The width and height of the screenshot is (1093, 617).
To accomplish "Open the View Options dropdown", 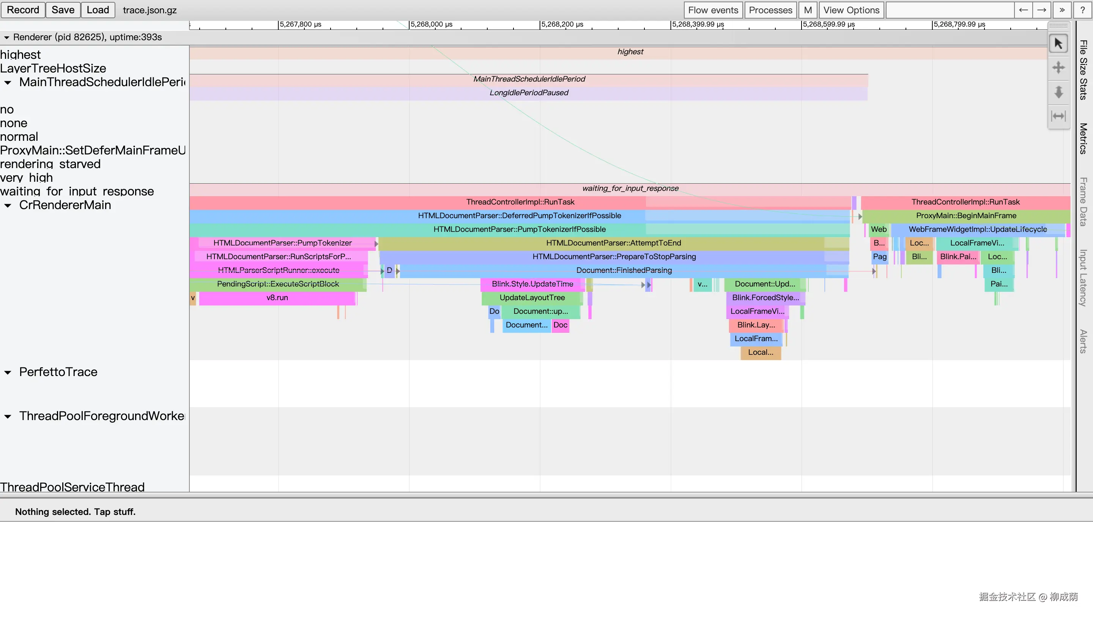I will pyautogui.click(x=851, y=10).
